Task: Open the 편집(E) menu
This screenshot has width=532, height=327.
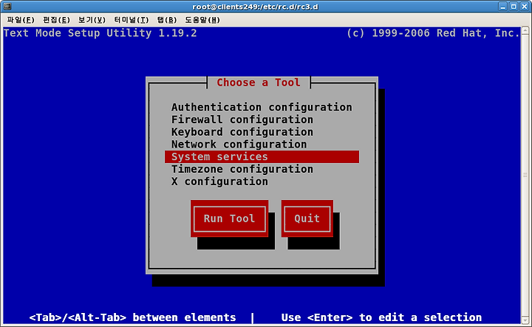Action: tap(56, 20)
